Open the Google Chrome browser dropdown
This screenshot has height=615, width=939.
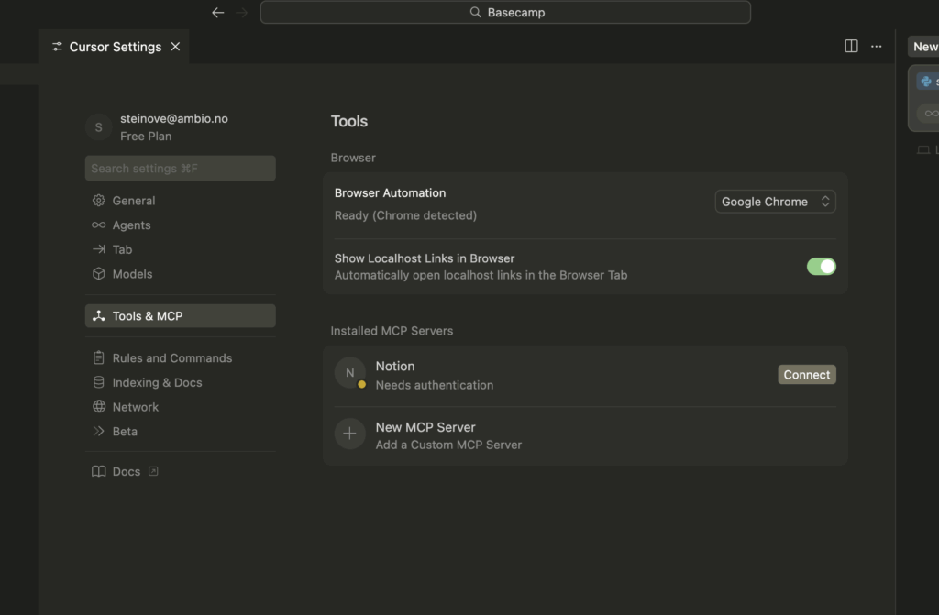[775, 202]
